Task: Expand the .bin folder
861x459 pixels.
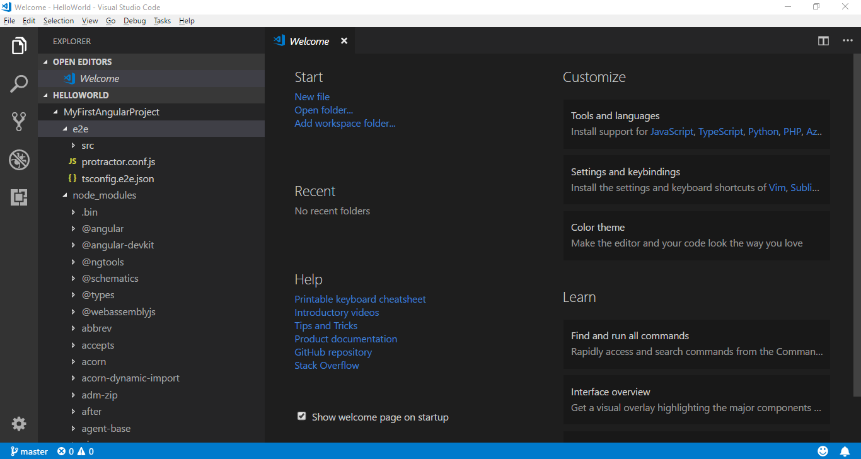Action: (x=74, y=212)
